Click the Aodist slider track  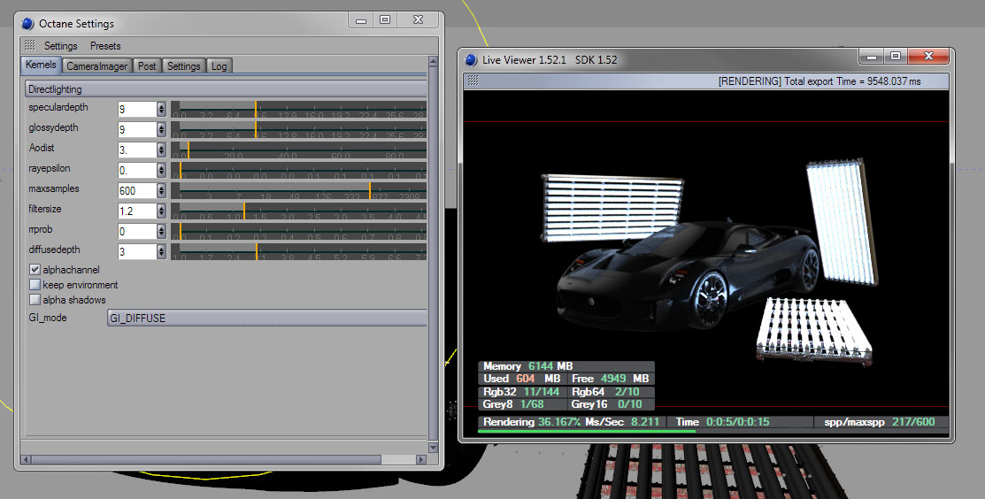(x=299, y=150)
